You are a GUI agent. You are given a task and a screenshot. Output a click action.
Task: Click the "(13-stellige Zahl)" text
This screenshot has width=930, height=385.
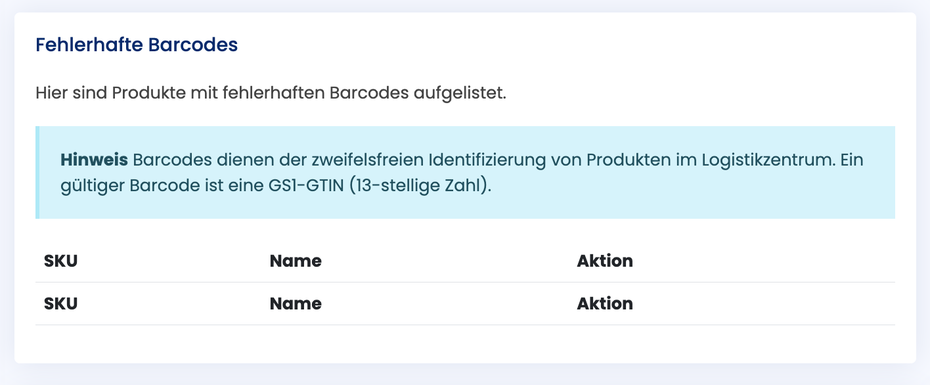(x=420, y=185)
